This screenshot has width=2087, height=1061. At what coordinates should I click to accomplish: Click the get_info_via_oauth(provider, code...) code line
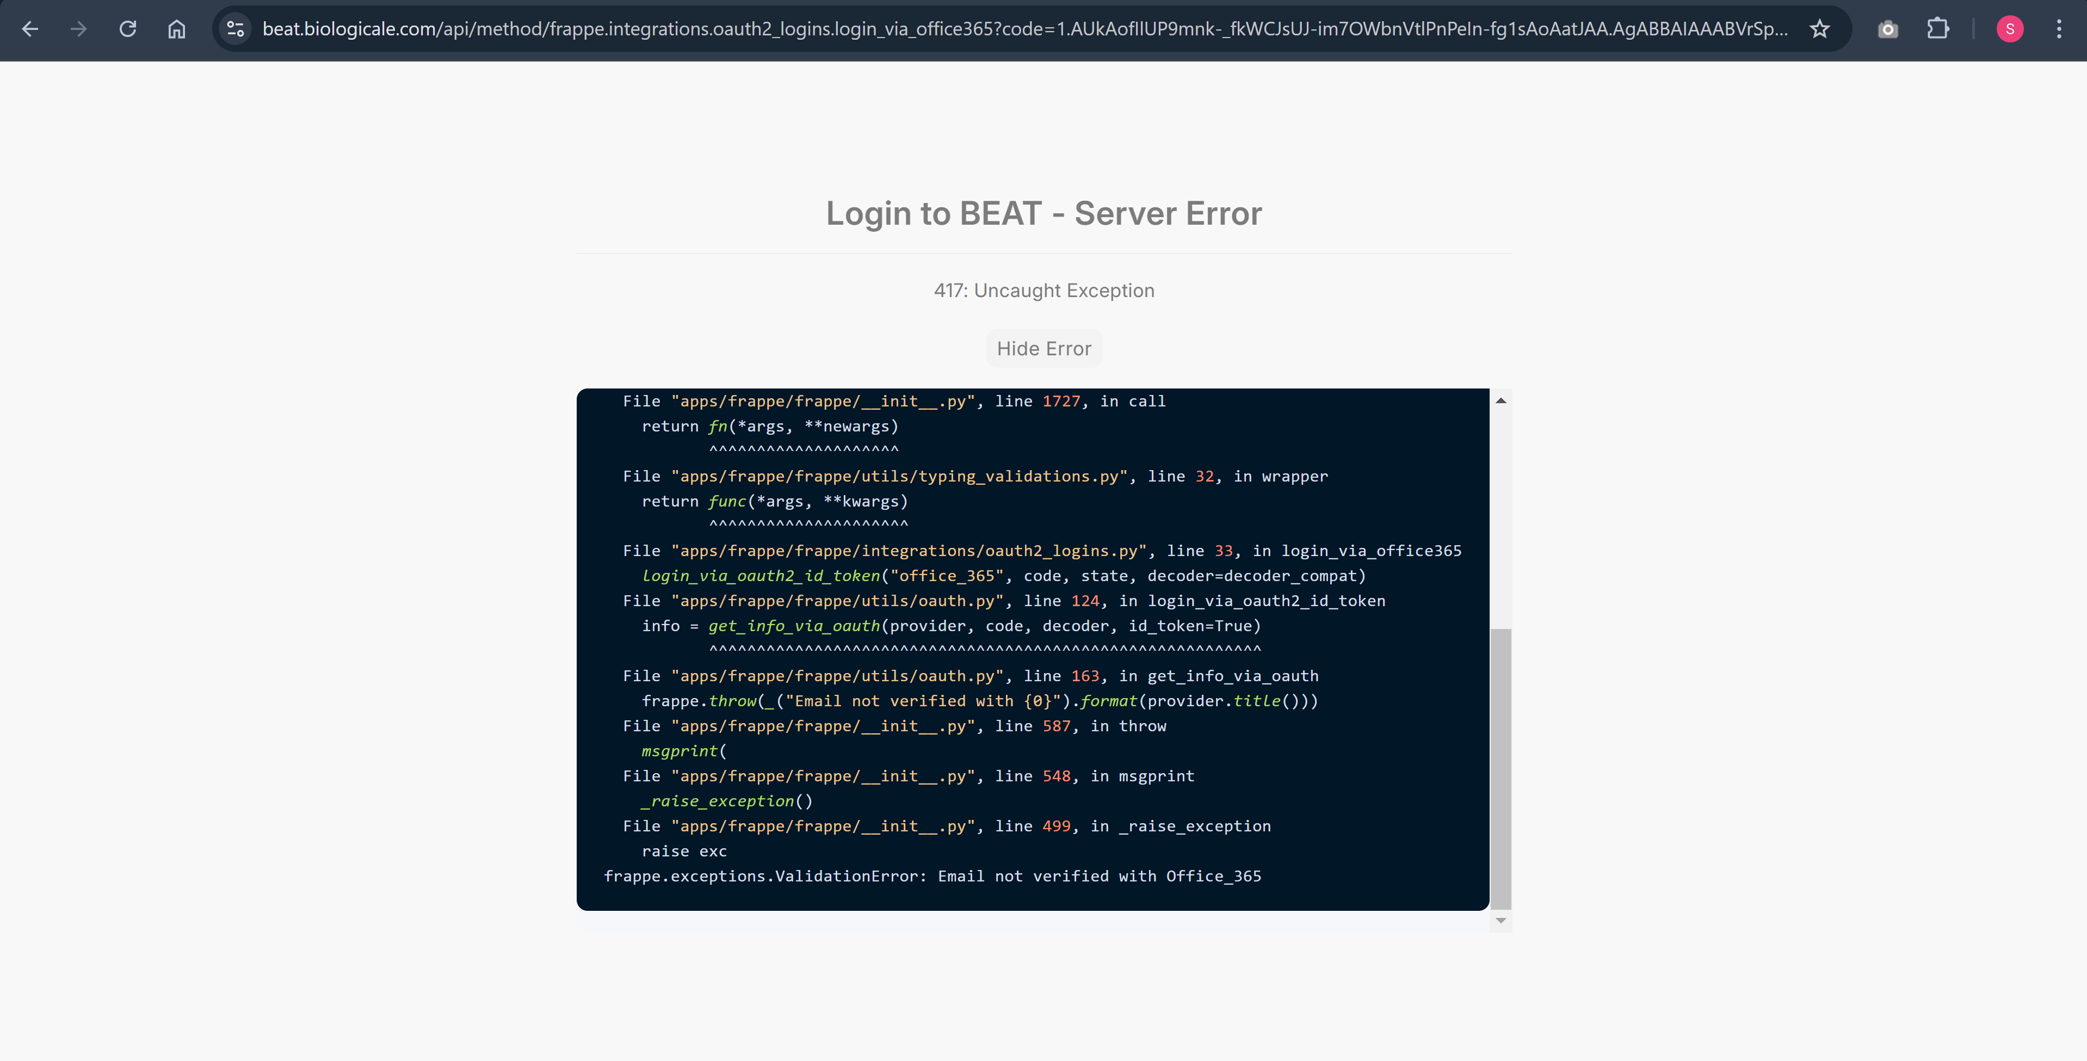tap(951, 626)
